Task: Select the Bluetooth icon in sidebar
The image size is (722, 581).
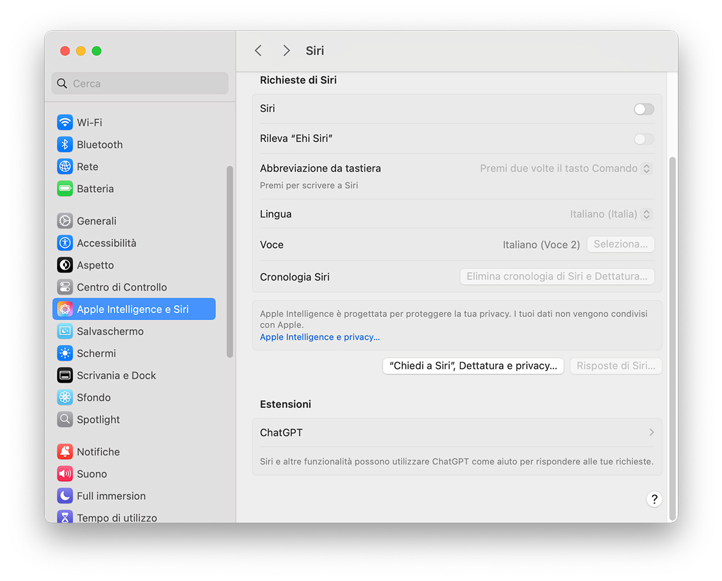Action: pos(65,145)
